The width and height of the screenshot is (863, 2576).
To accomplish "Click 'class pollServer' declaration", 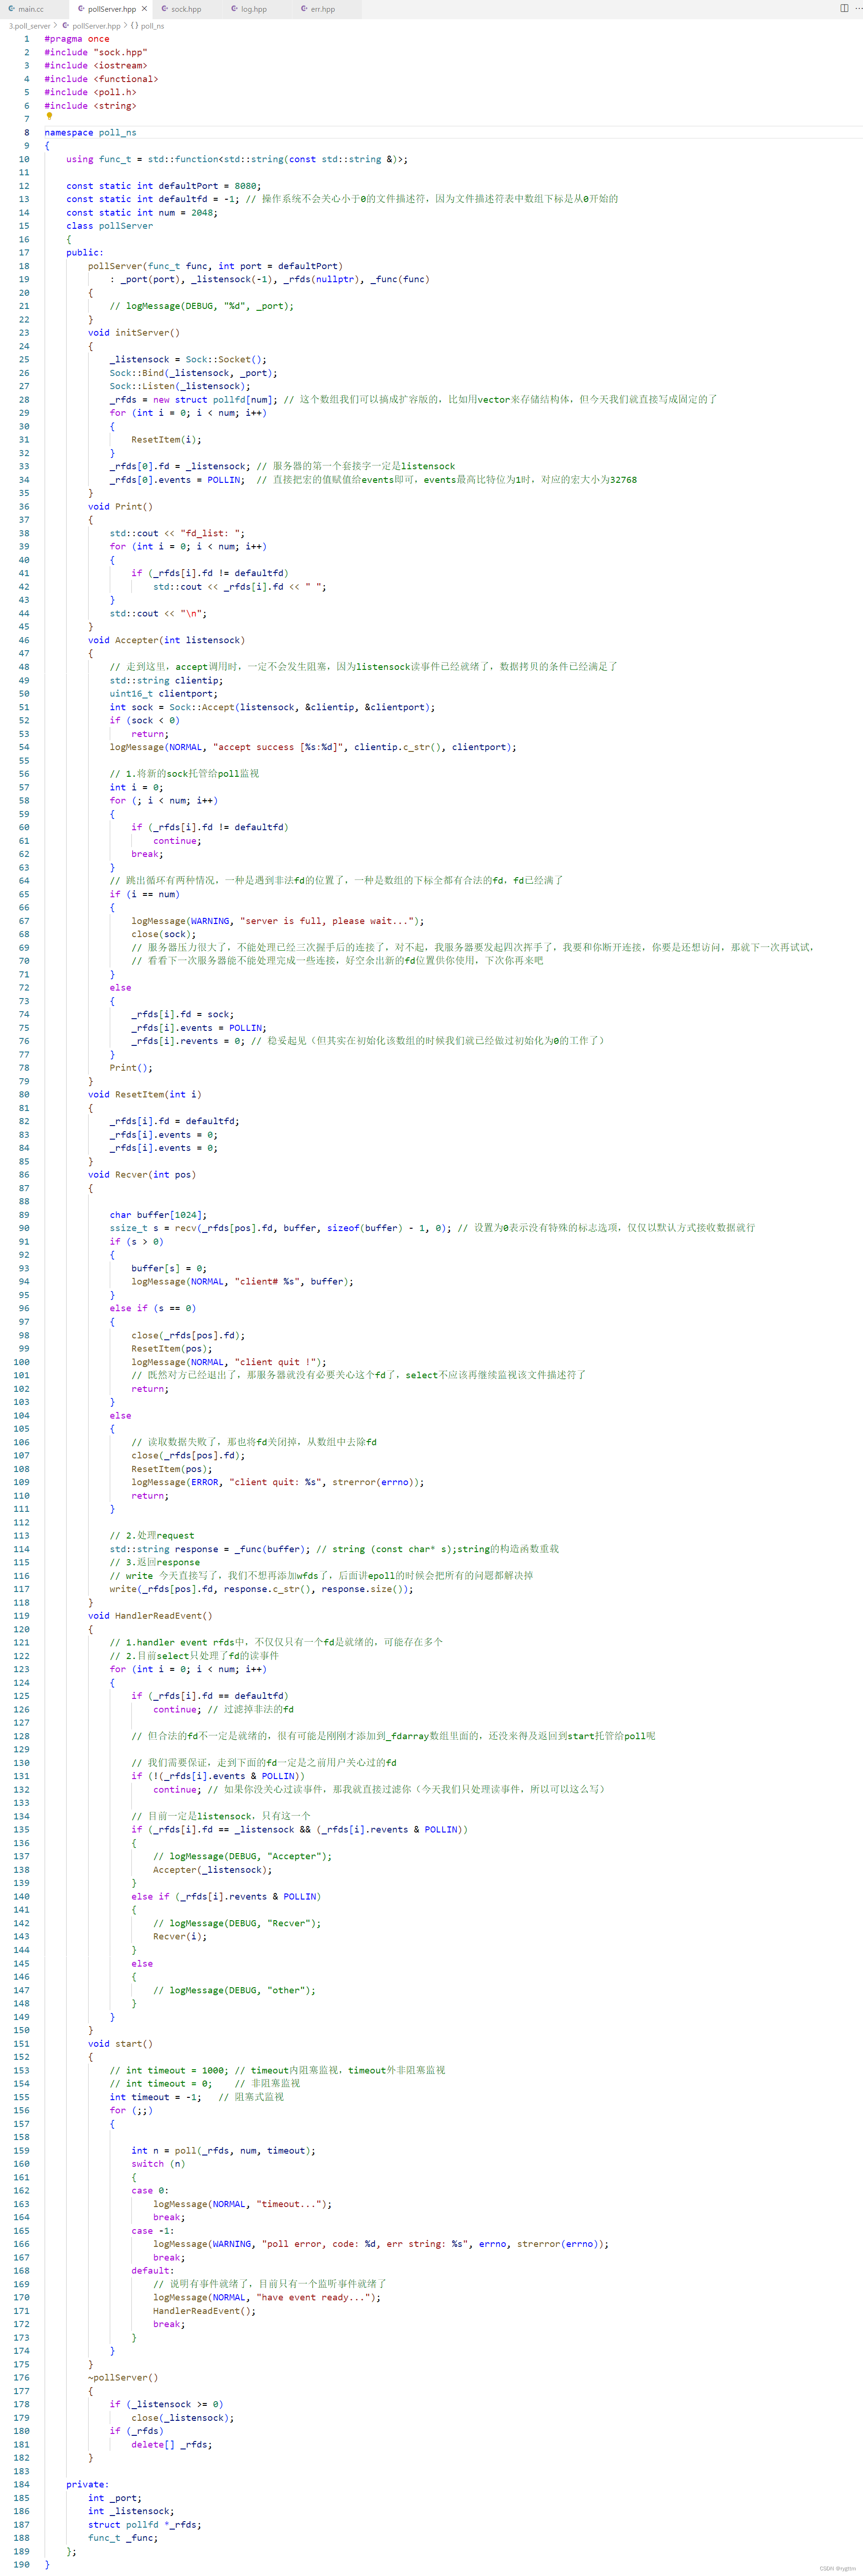I will click(x=110, y=226).
